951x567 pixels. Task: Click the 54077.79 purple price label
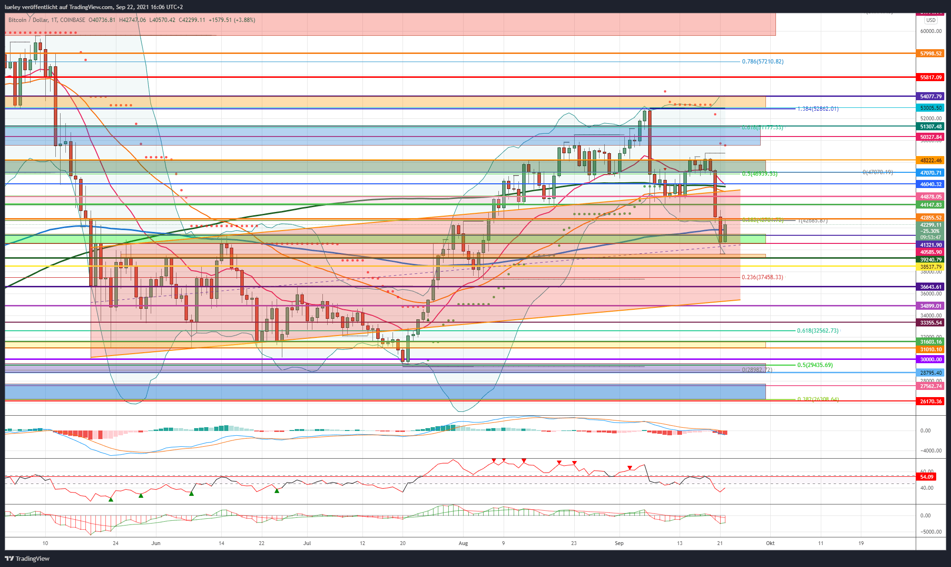[930, 96]
